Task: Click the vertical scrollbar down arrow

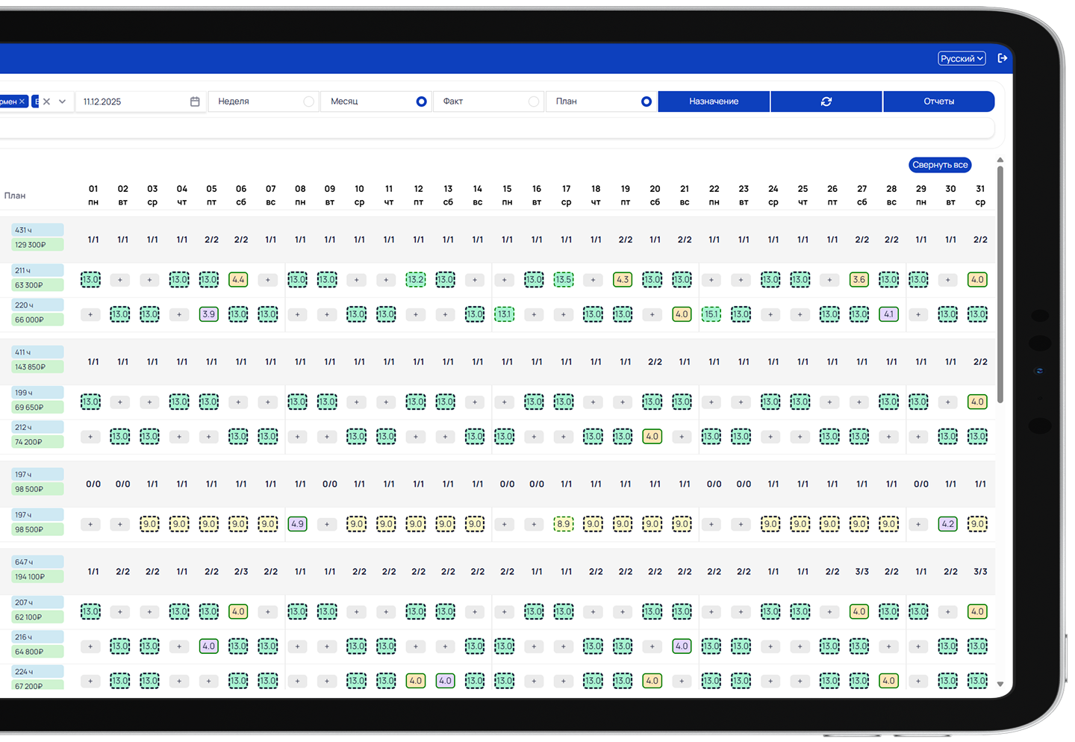Action: pyautogui.click(x=1000, y=684)
